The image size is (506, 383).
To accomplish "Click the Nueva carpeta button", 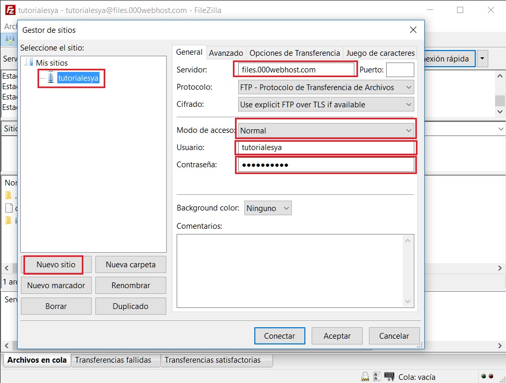I will click(x=131, y=265).
